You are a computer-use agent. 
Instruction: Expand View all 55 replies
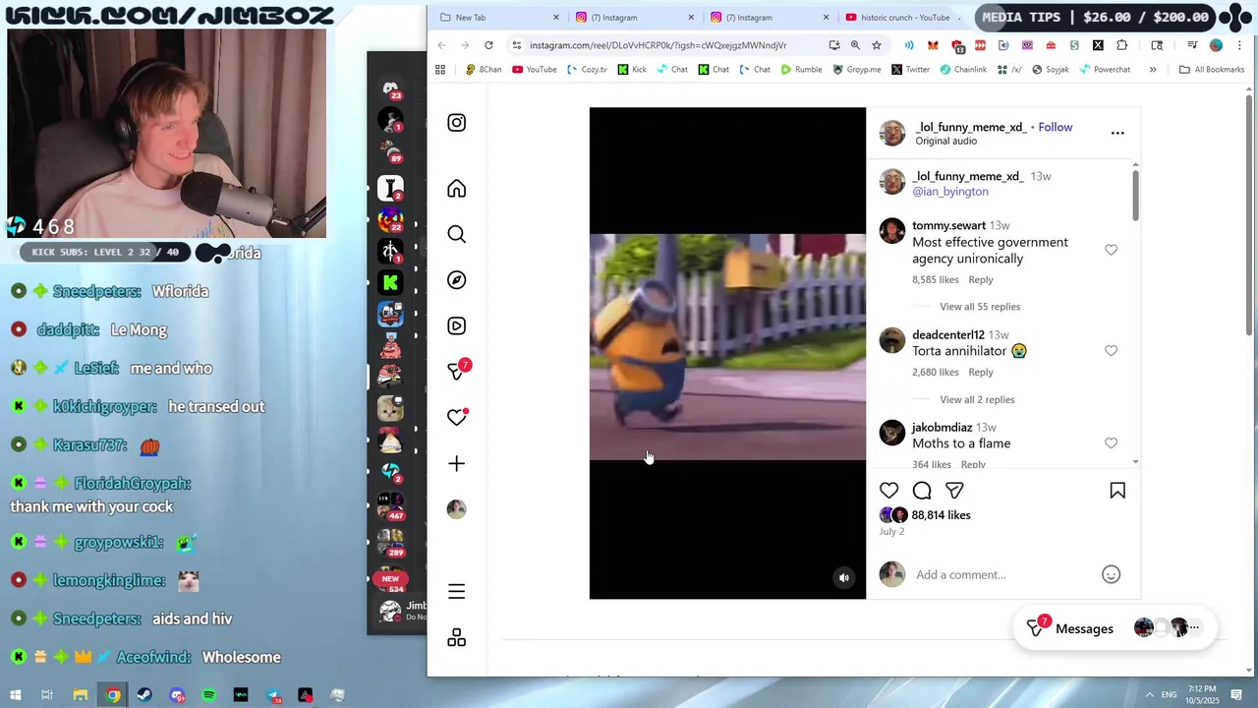coord(980,307)
